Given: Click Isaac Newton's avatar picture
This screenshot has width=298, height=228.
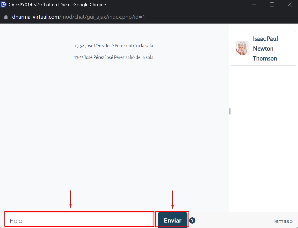Looking at the screenshot, I should (x=242, y=48).
